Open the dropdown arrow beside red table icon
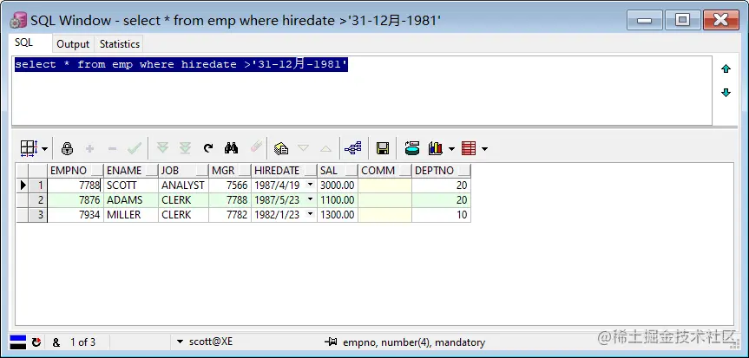This screenshot has width=749, height=358. coord(484,149)
